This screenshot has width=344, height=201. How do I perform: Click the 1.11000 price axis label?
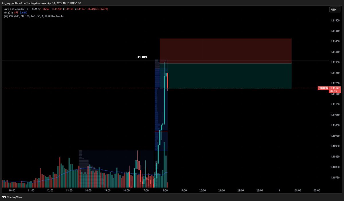pyautogui.click(x=335, y=125)
